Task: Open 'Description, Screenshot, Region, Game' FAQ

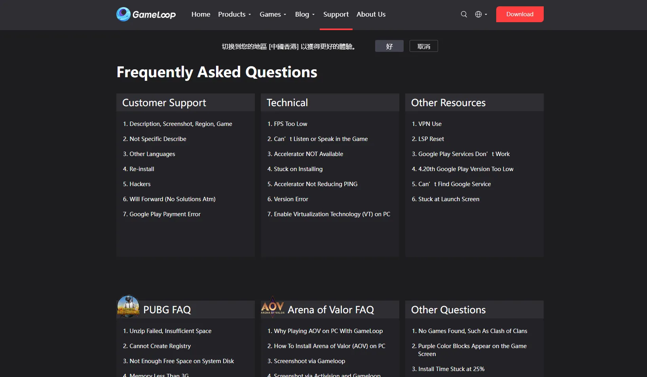Action: click(178, 124)
